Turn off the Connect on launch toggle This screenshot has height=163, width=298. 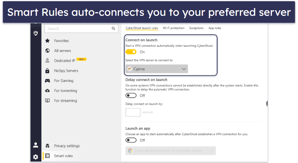131,52
